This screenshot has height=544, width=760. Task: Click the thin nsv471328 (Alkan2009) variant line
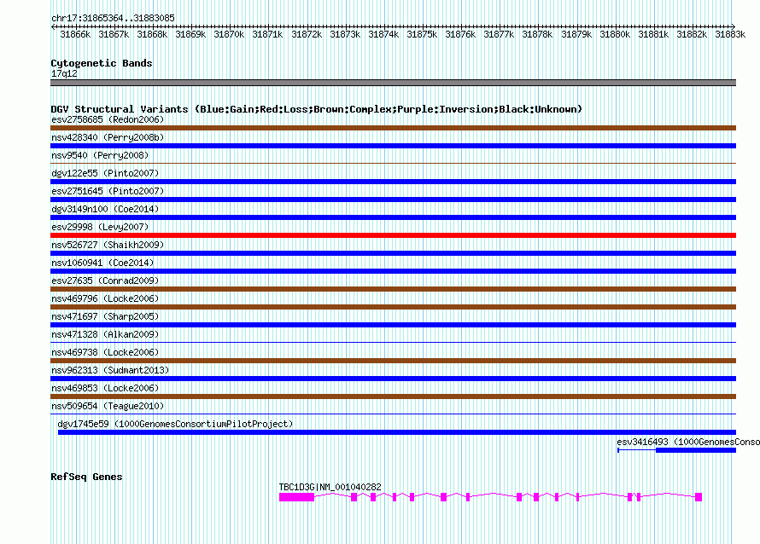click(x=393, y=342)
